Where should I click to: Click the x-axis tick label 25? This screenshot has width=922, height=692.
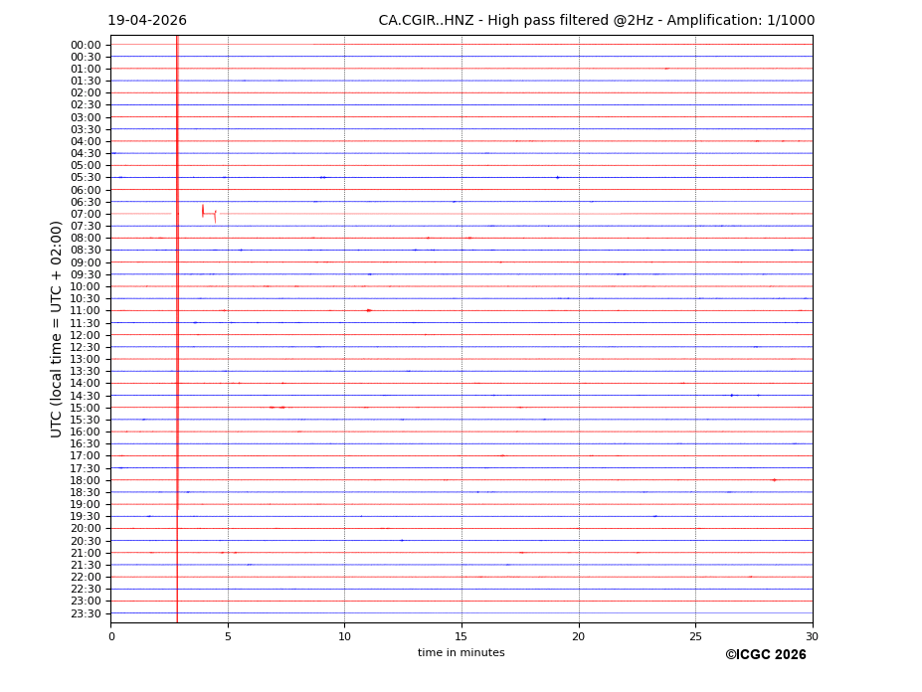point(695,636)
